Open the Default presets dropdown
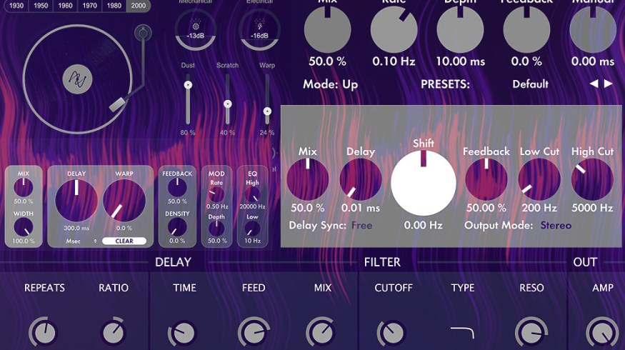The width and height of the screenshot is (625, 350). pyautogui.click(x=530, y=84)
